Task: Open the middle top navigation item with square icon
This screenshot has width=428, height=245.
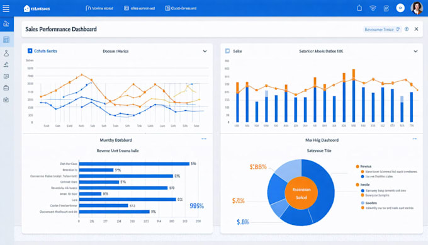Action: 139,8
